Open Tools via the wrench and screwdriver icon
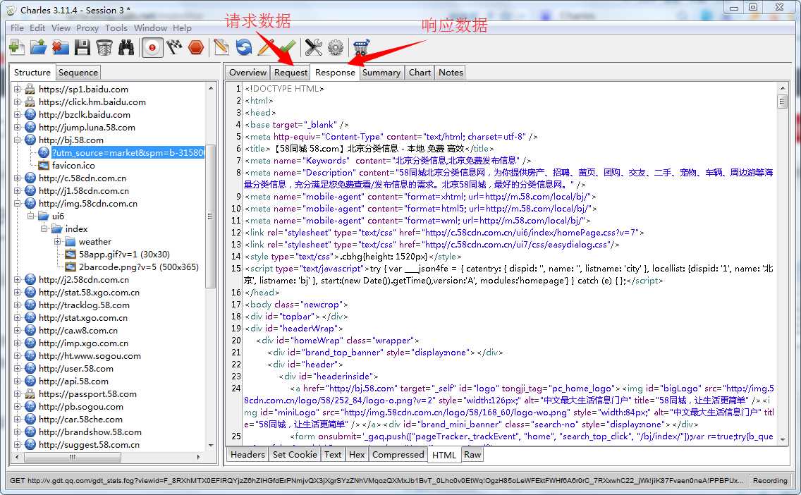801x495 pixels. (313, 47)
